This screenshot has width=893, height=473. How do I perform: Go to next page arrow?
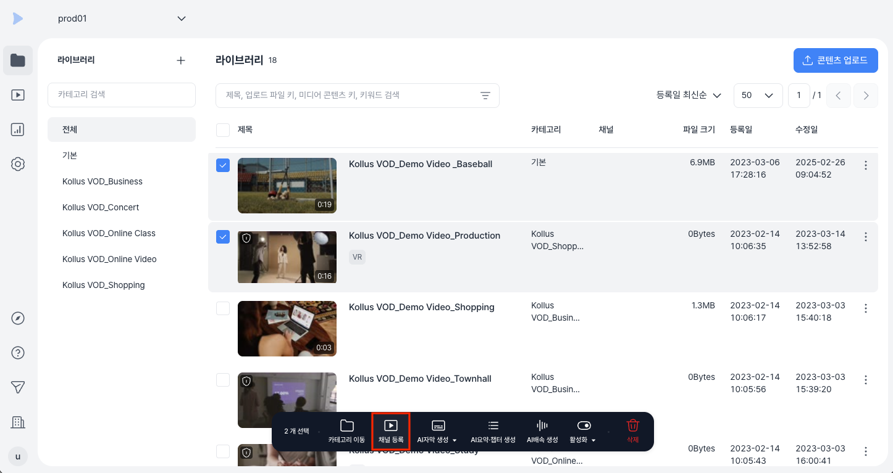(x=866, y=96)
